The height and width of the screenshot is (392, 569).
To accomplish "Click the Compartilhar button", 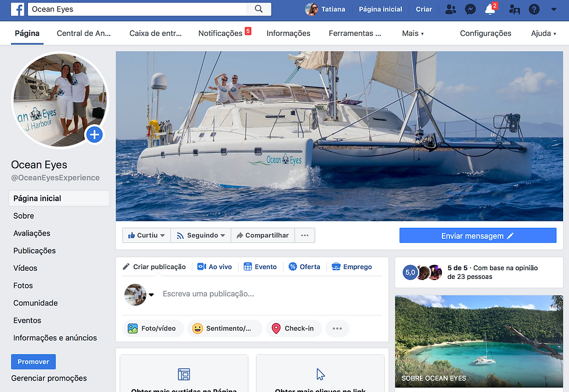I will click(x=262, y=235).
